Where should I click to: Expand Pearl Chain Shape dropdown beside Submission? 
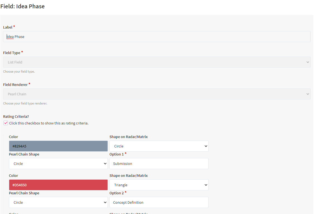pyautogui.click(x=58, y=164)
